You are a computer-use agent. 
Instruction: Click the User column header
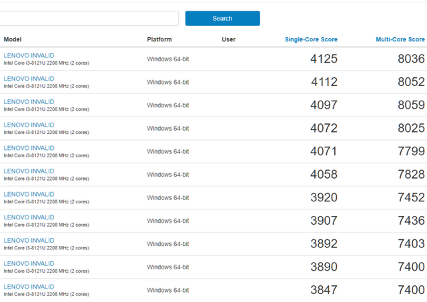point(228,39)
